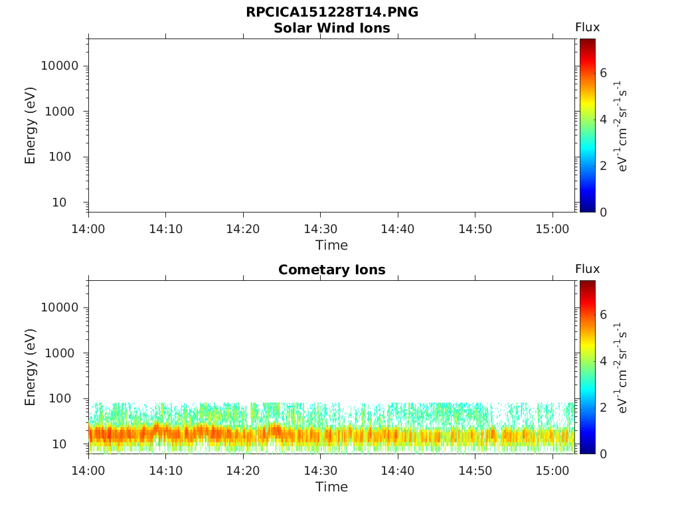Click the 14:20 tick label in Cometary Ions plot

pos(243,471)
